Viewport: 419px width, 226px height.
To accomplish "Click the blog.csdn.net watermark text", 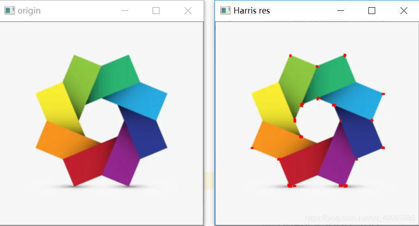I will coord(359,218).
